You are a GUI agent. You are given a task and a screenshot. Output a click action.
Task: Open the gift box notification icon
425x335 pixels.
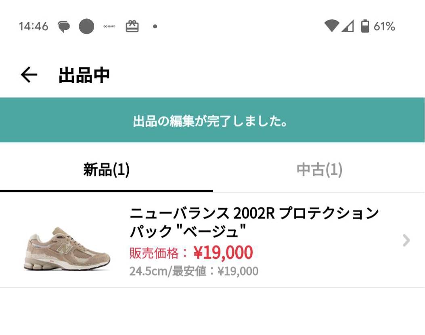132,26
